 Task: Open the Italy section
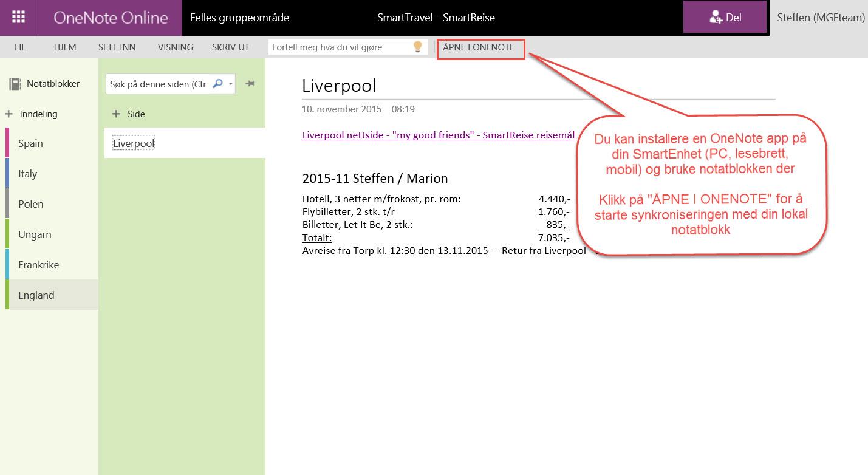tap(52, 174)
